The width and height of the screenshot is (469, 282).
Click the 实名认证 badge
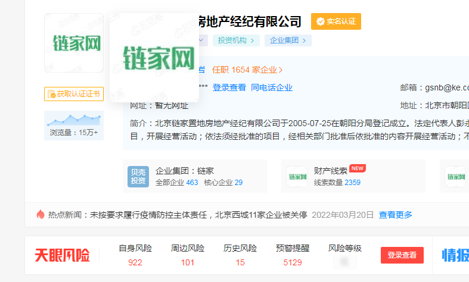point(336,21)
